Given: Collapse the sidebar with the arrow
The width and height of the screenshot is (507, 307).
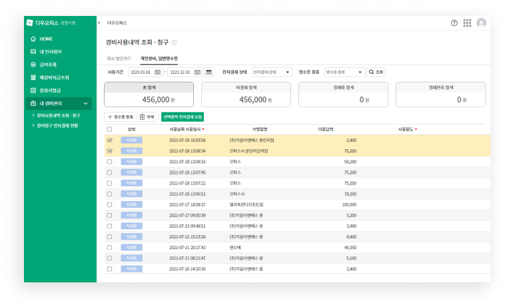Looking at the screenshot, I should pos(99,23).
